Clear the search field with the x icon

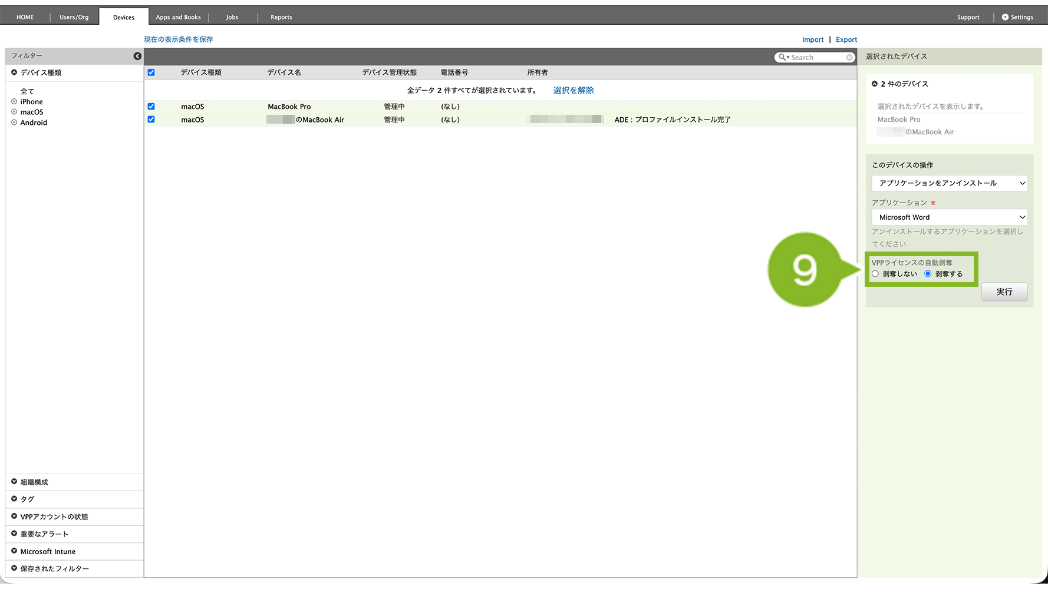click(849, 57)
